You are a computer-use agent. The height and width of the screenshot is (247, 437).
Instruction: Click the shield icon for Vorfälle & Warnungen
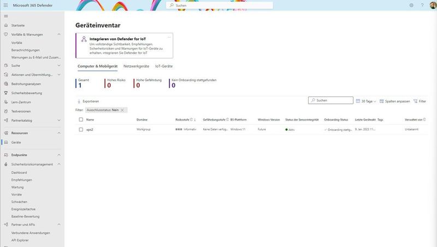6,34
